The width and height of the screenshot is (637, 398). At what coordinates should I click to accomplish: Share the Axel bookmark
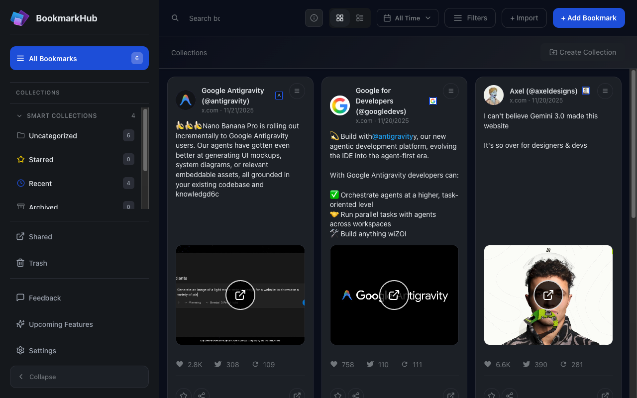point(510,396)
